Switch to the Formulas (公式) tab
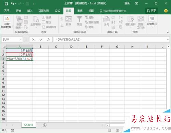171x133 pixels. point(57,11)
